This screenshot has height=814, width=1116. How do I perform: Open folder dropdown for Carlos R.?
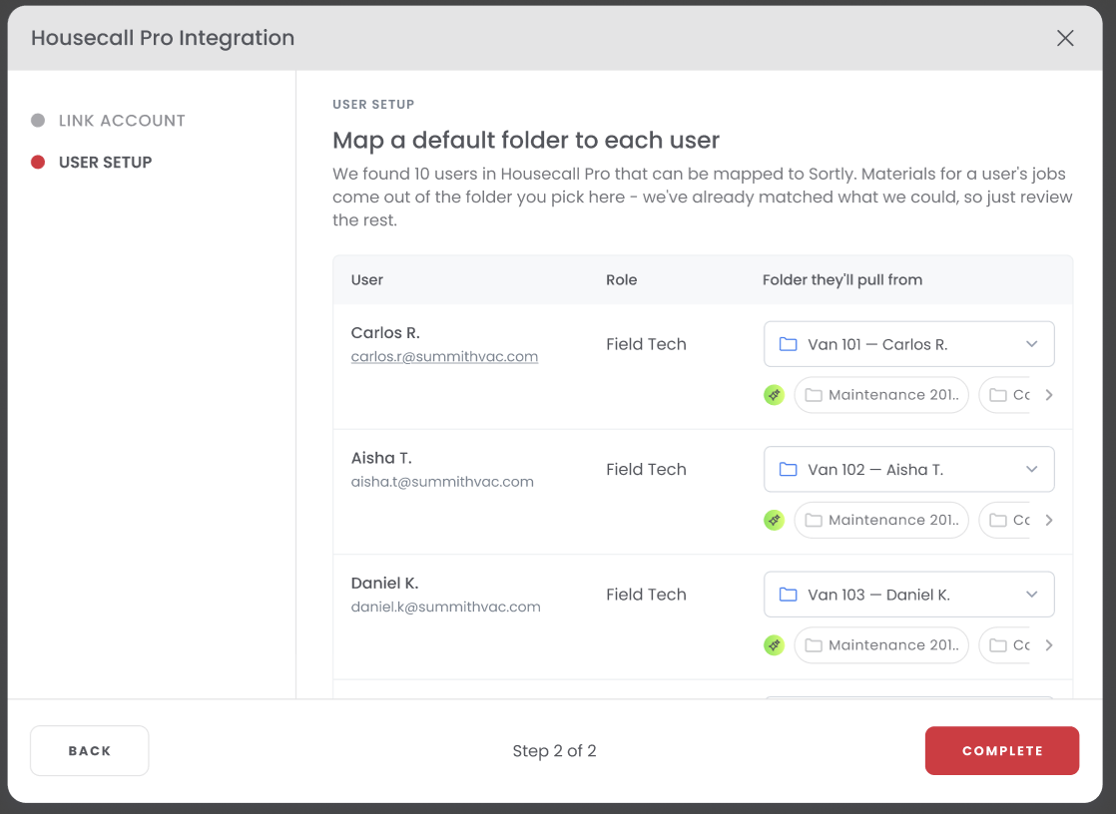tap(909, 344)
